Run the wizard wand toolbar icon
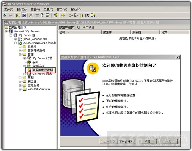The height and width of the screenshot is (151, 192). [70, 15]
